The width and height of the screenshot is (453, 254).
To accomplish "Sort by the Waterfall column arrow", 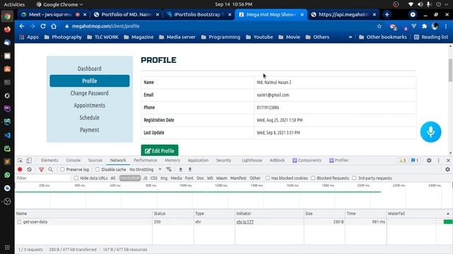I will pos(448,214).
